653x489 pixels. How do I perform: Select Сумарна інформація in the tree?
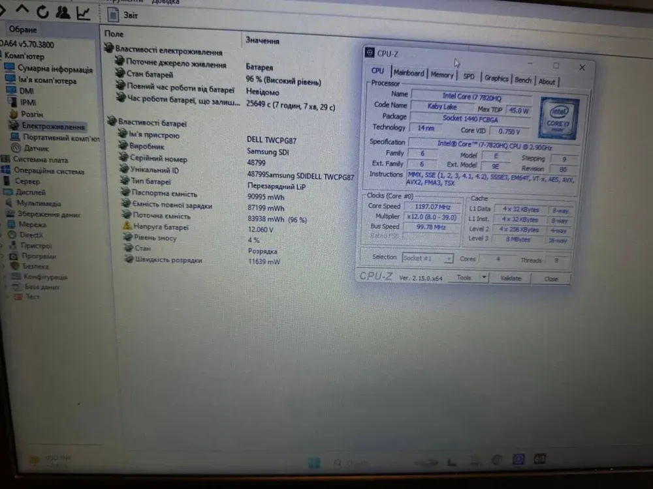click(x=55, y=69)
